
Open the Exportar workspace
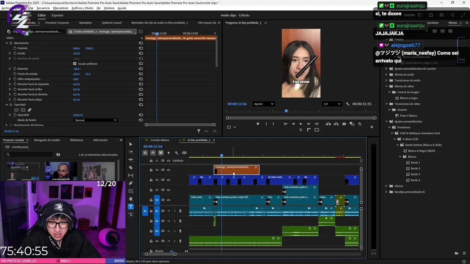point(57,15)
